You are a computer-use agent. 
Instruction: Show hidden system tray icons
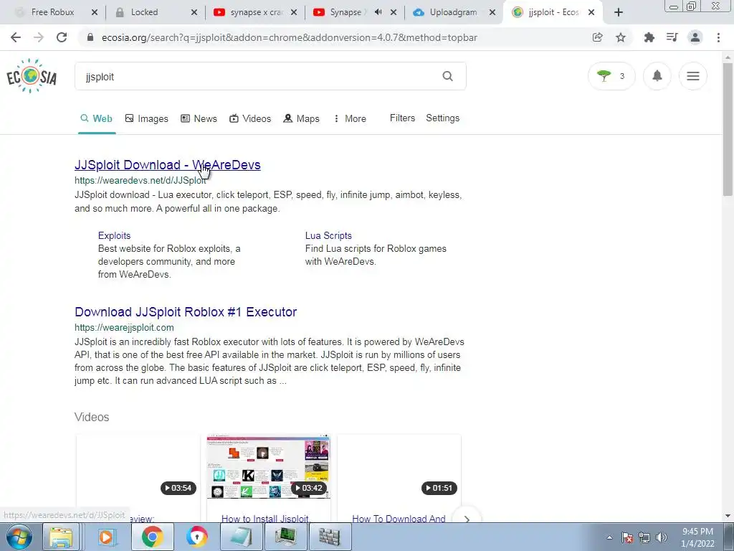click(x=609, y=537)
